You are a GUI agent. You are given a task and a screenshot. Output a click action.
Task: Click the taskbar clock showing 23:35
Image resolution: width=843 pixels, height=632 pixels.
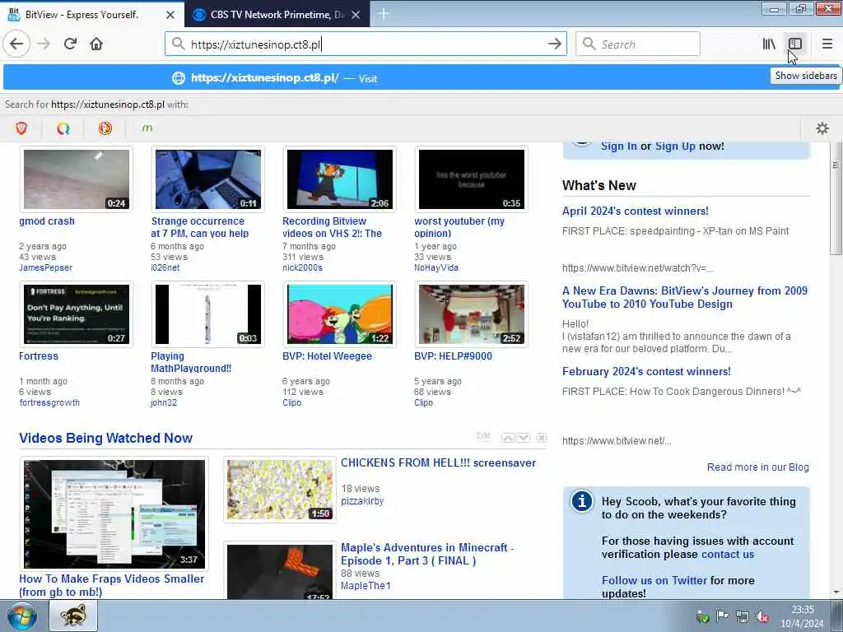(802, 616)
